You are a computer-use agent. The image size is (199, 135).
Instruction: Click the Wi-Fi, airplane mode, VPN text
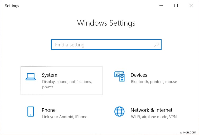(x=154, y=117)
